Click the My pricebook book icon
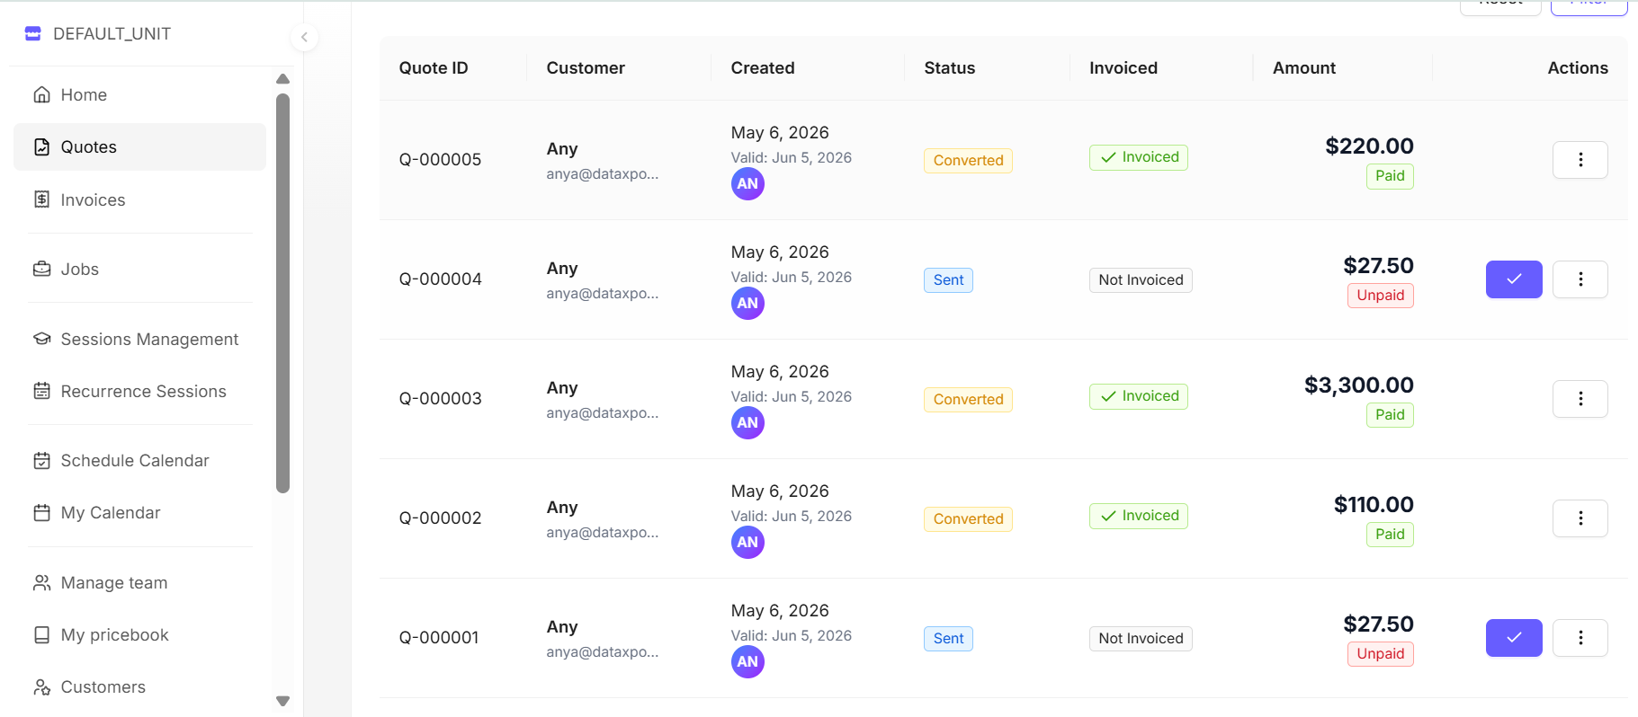The height and width of the screenshot is (717, 1638). tap(41, 635)
